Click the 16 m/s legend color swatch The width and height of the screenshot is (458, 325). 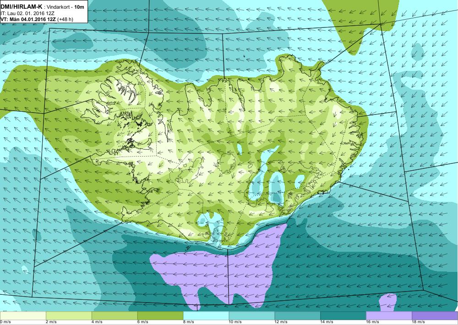389,316
